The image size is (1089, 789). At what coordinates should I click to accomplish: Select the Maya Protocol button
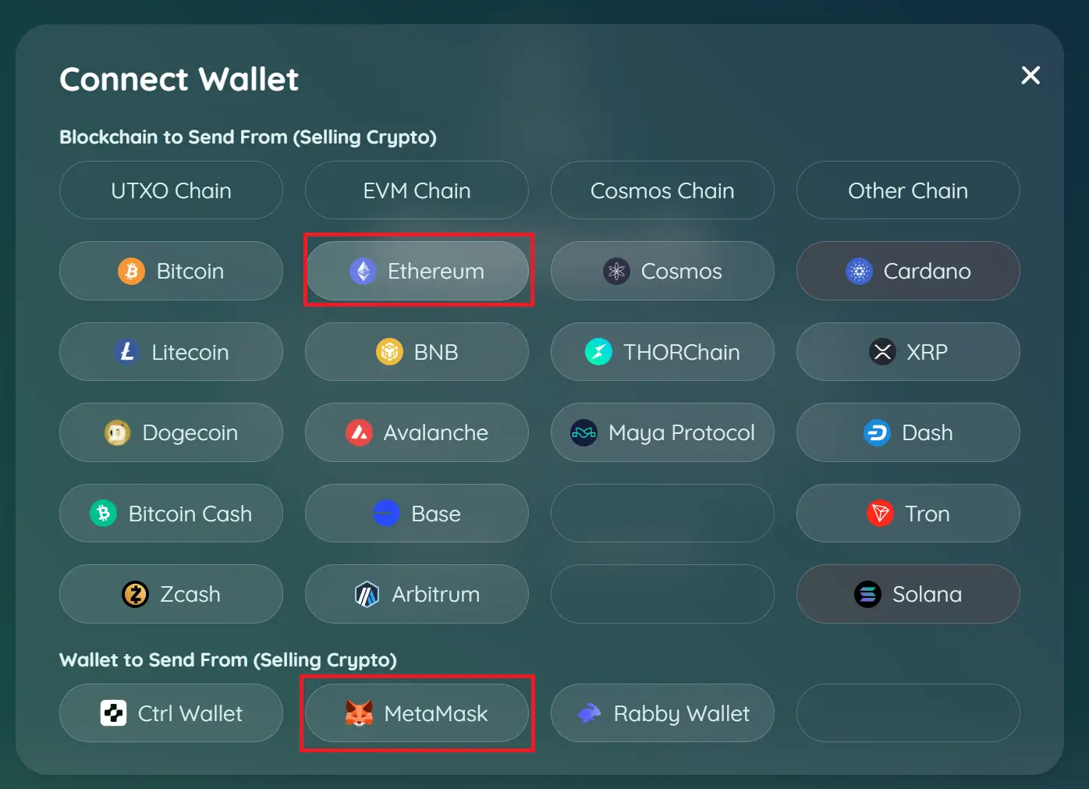click(662, 432)
